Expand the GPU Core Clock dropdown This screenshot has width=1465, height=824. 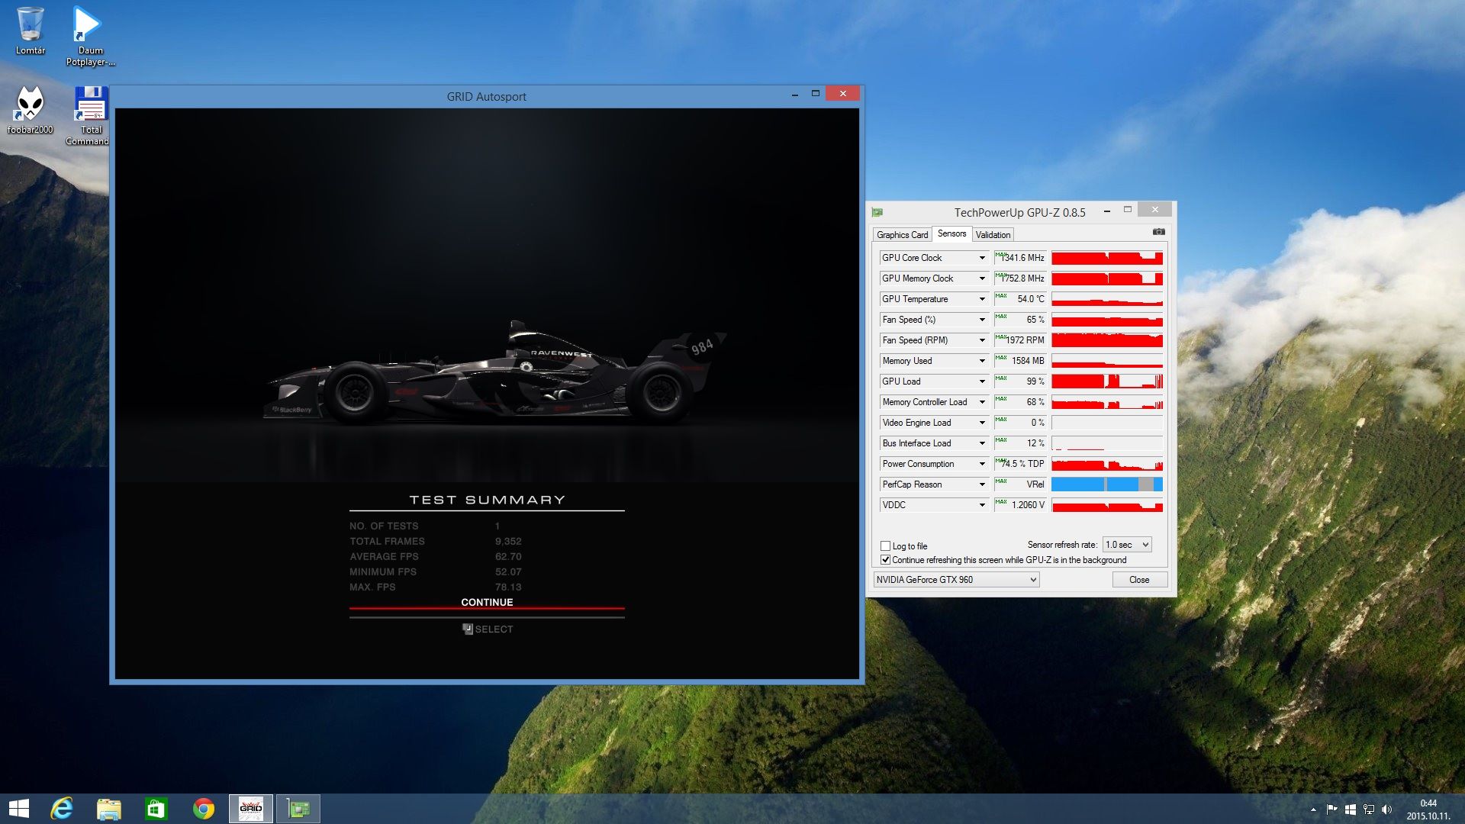[x=982, y=258]
